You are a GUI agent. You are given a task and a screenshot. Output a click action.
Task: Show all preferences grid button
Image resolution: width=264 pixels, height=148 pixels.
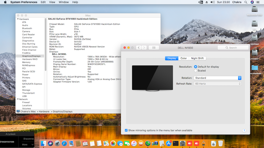154,48
